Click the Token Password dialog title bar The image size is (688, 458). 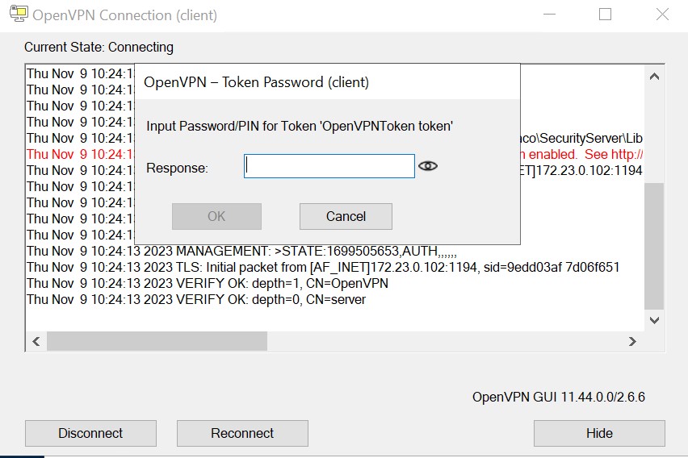coord(327,82)
